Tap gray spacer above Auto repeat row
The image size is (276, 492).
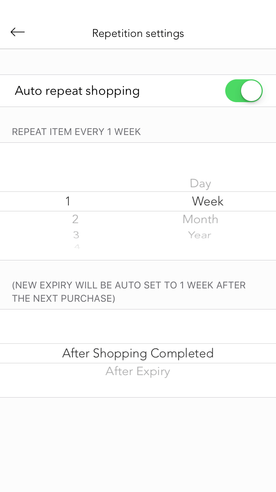[x=138, y=62]
